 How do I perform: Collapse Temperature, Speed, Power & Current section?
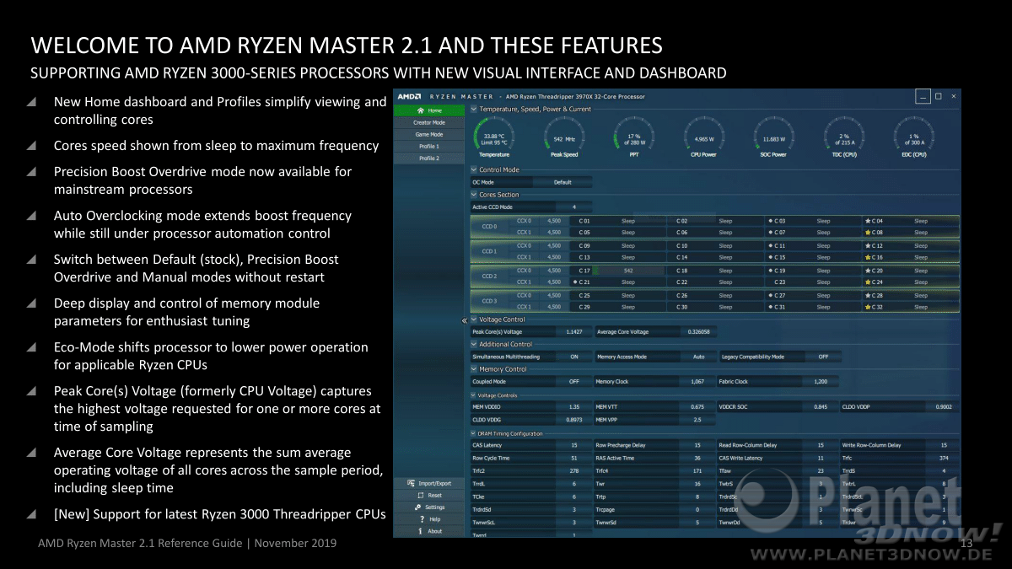(474, 110)
